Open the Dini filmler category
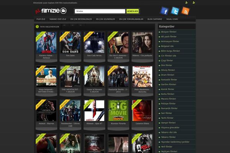The width and height of the screenshot is (230, 153). click(166, 65)
